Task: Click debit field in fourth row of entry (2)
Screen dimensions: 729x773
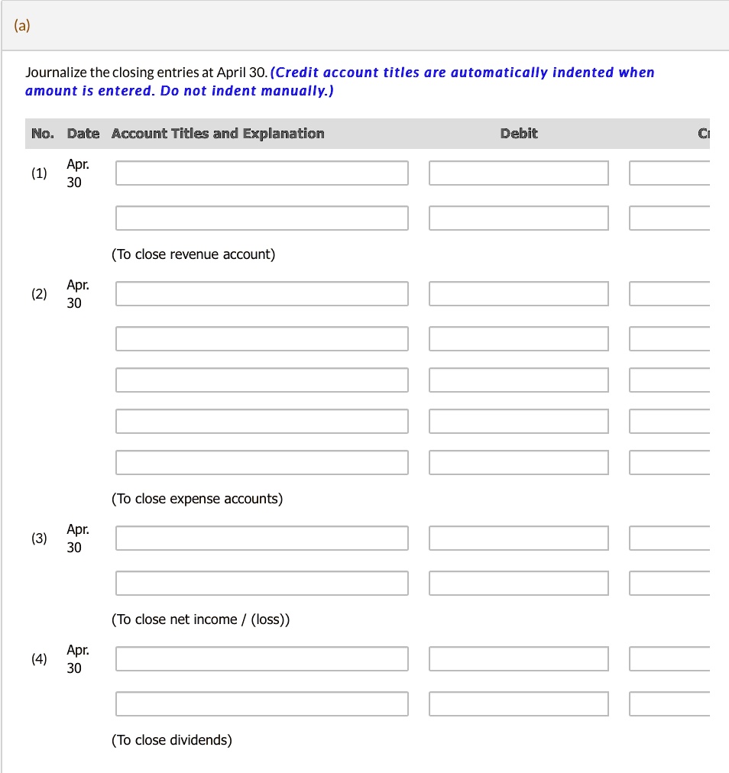Action: (518, 422)
